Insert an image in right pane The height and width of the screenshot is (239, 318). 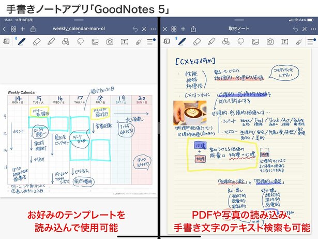click(255, 41)
